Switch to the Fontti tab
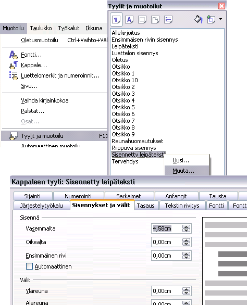 [217, 206]
